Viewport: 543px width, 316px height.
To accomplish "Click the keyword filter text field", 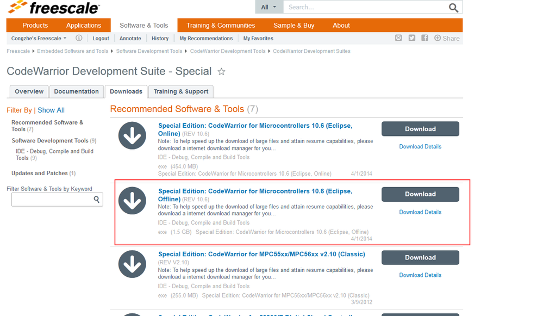I will pos(52,200).
